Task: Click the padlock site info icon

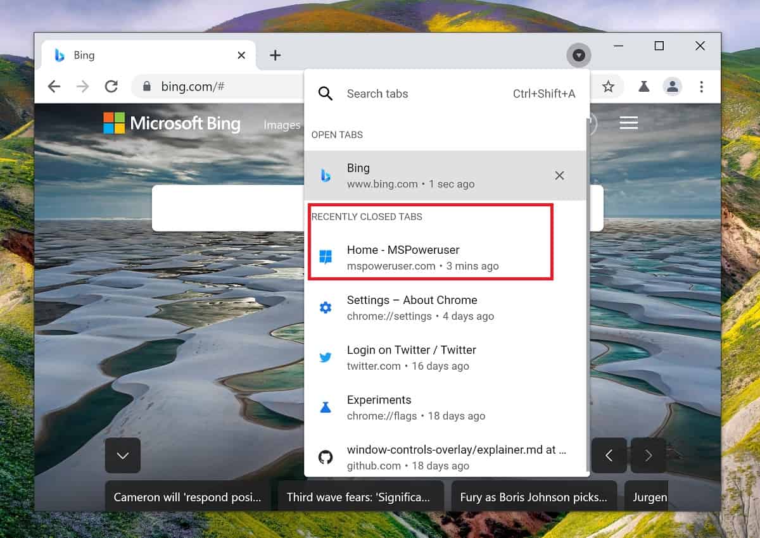Action: click(x=147, y=87)
